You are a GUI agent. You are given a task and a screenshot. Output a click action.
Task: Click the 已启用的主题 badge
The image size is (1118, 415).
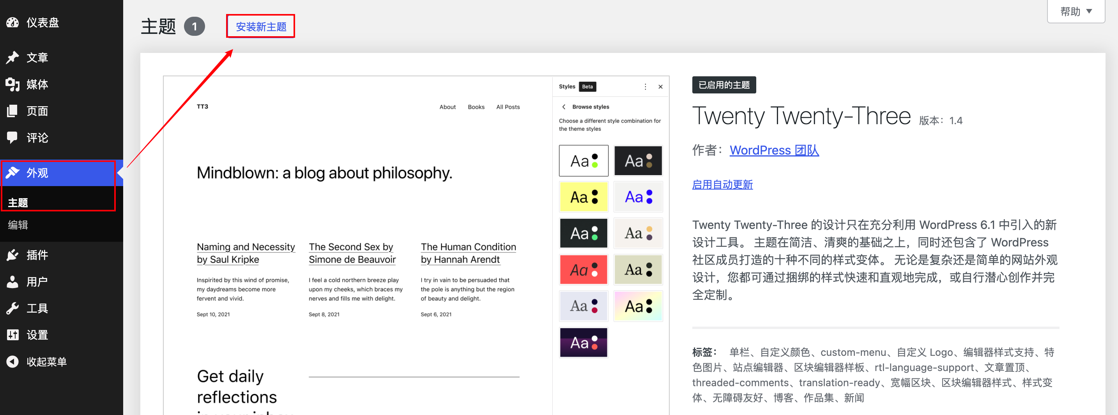(x=724, y=85)
